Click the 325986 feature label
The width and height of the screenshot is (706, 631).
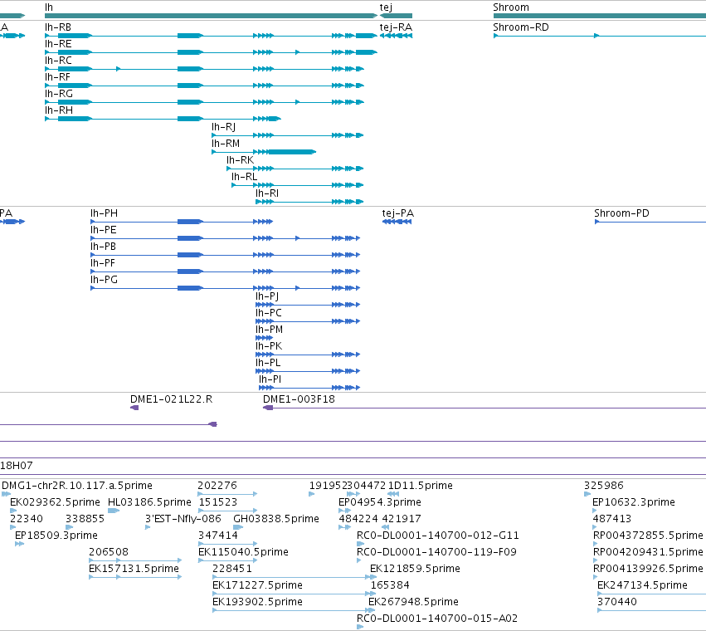[x=604, y=486]
